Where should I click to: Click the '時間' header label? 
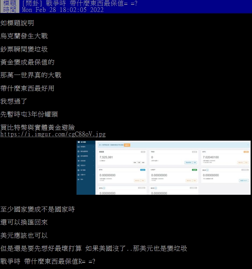(10, 10)
